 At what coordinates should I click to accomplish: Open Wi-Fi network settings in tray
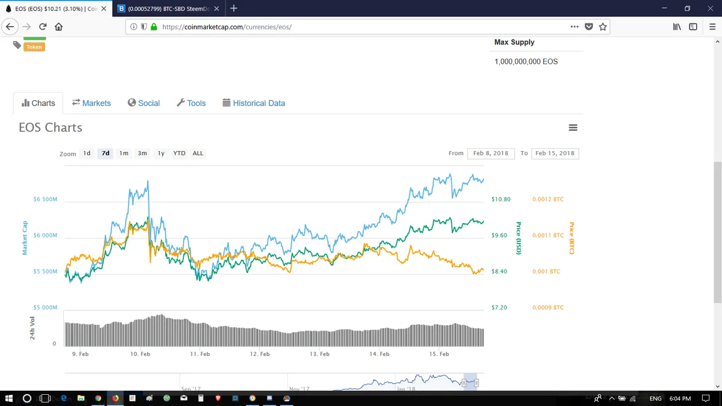coord(632,398)
